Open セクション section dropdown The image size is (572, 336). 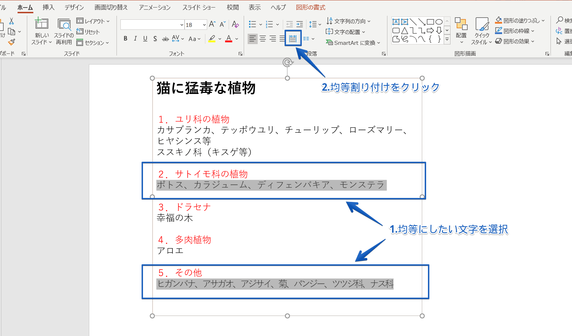[92, 43]
